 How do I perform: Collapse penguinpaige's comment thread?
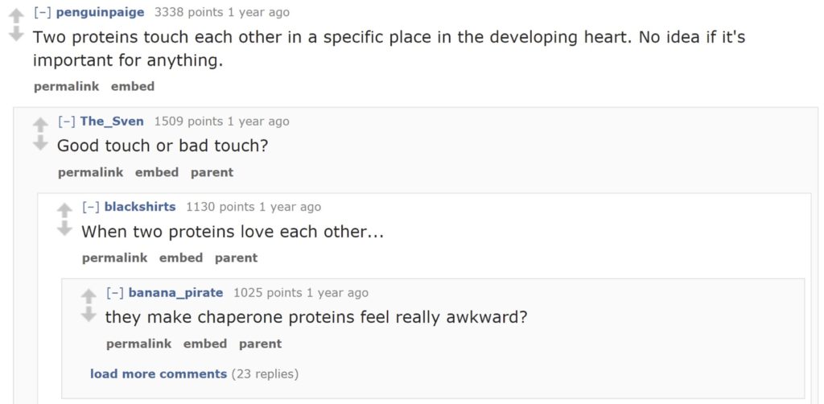coord(42,12)
